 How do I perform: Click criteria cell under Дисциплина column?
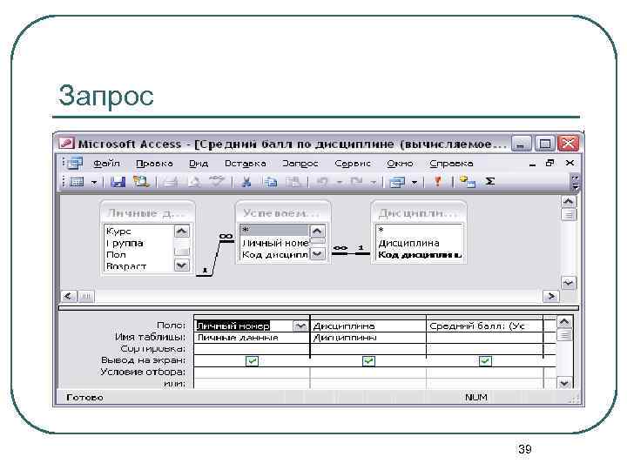click(x=368, y=373)
